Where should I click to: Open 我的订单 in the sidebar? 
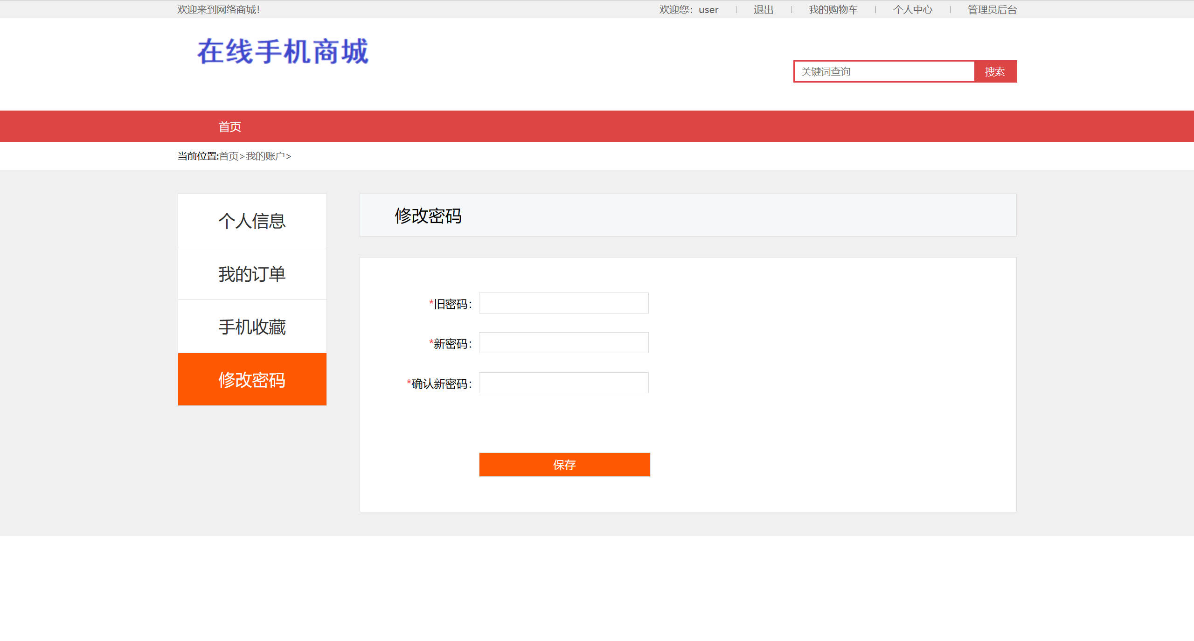[252, 273]
